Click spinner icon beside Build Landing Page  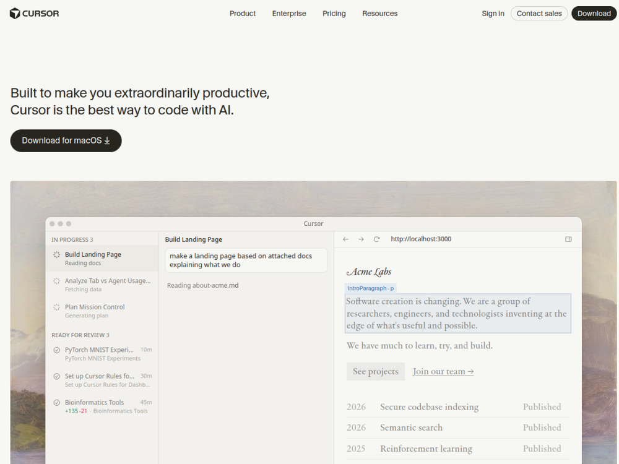(56, 254)
